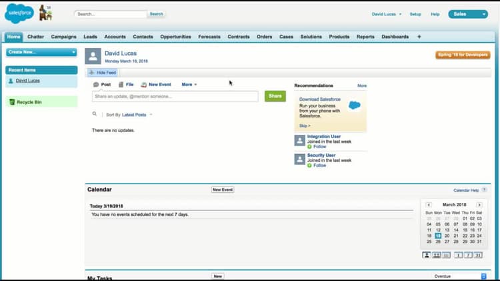Viewport: 500px width, 281px height.
Task: Click the Salesforce cloud in Download recommendation
Action: pos(355,105)
